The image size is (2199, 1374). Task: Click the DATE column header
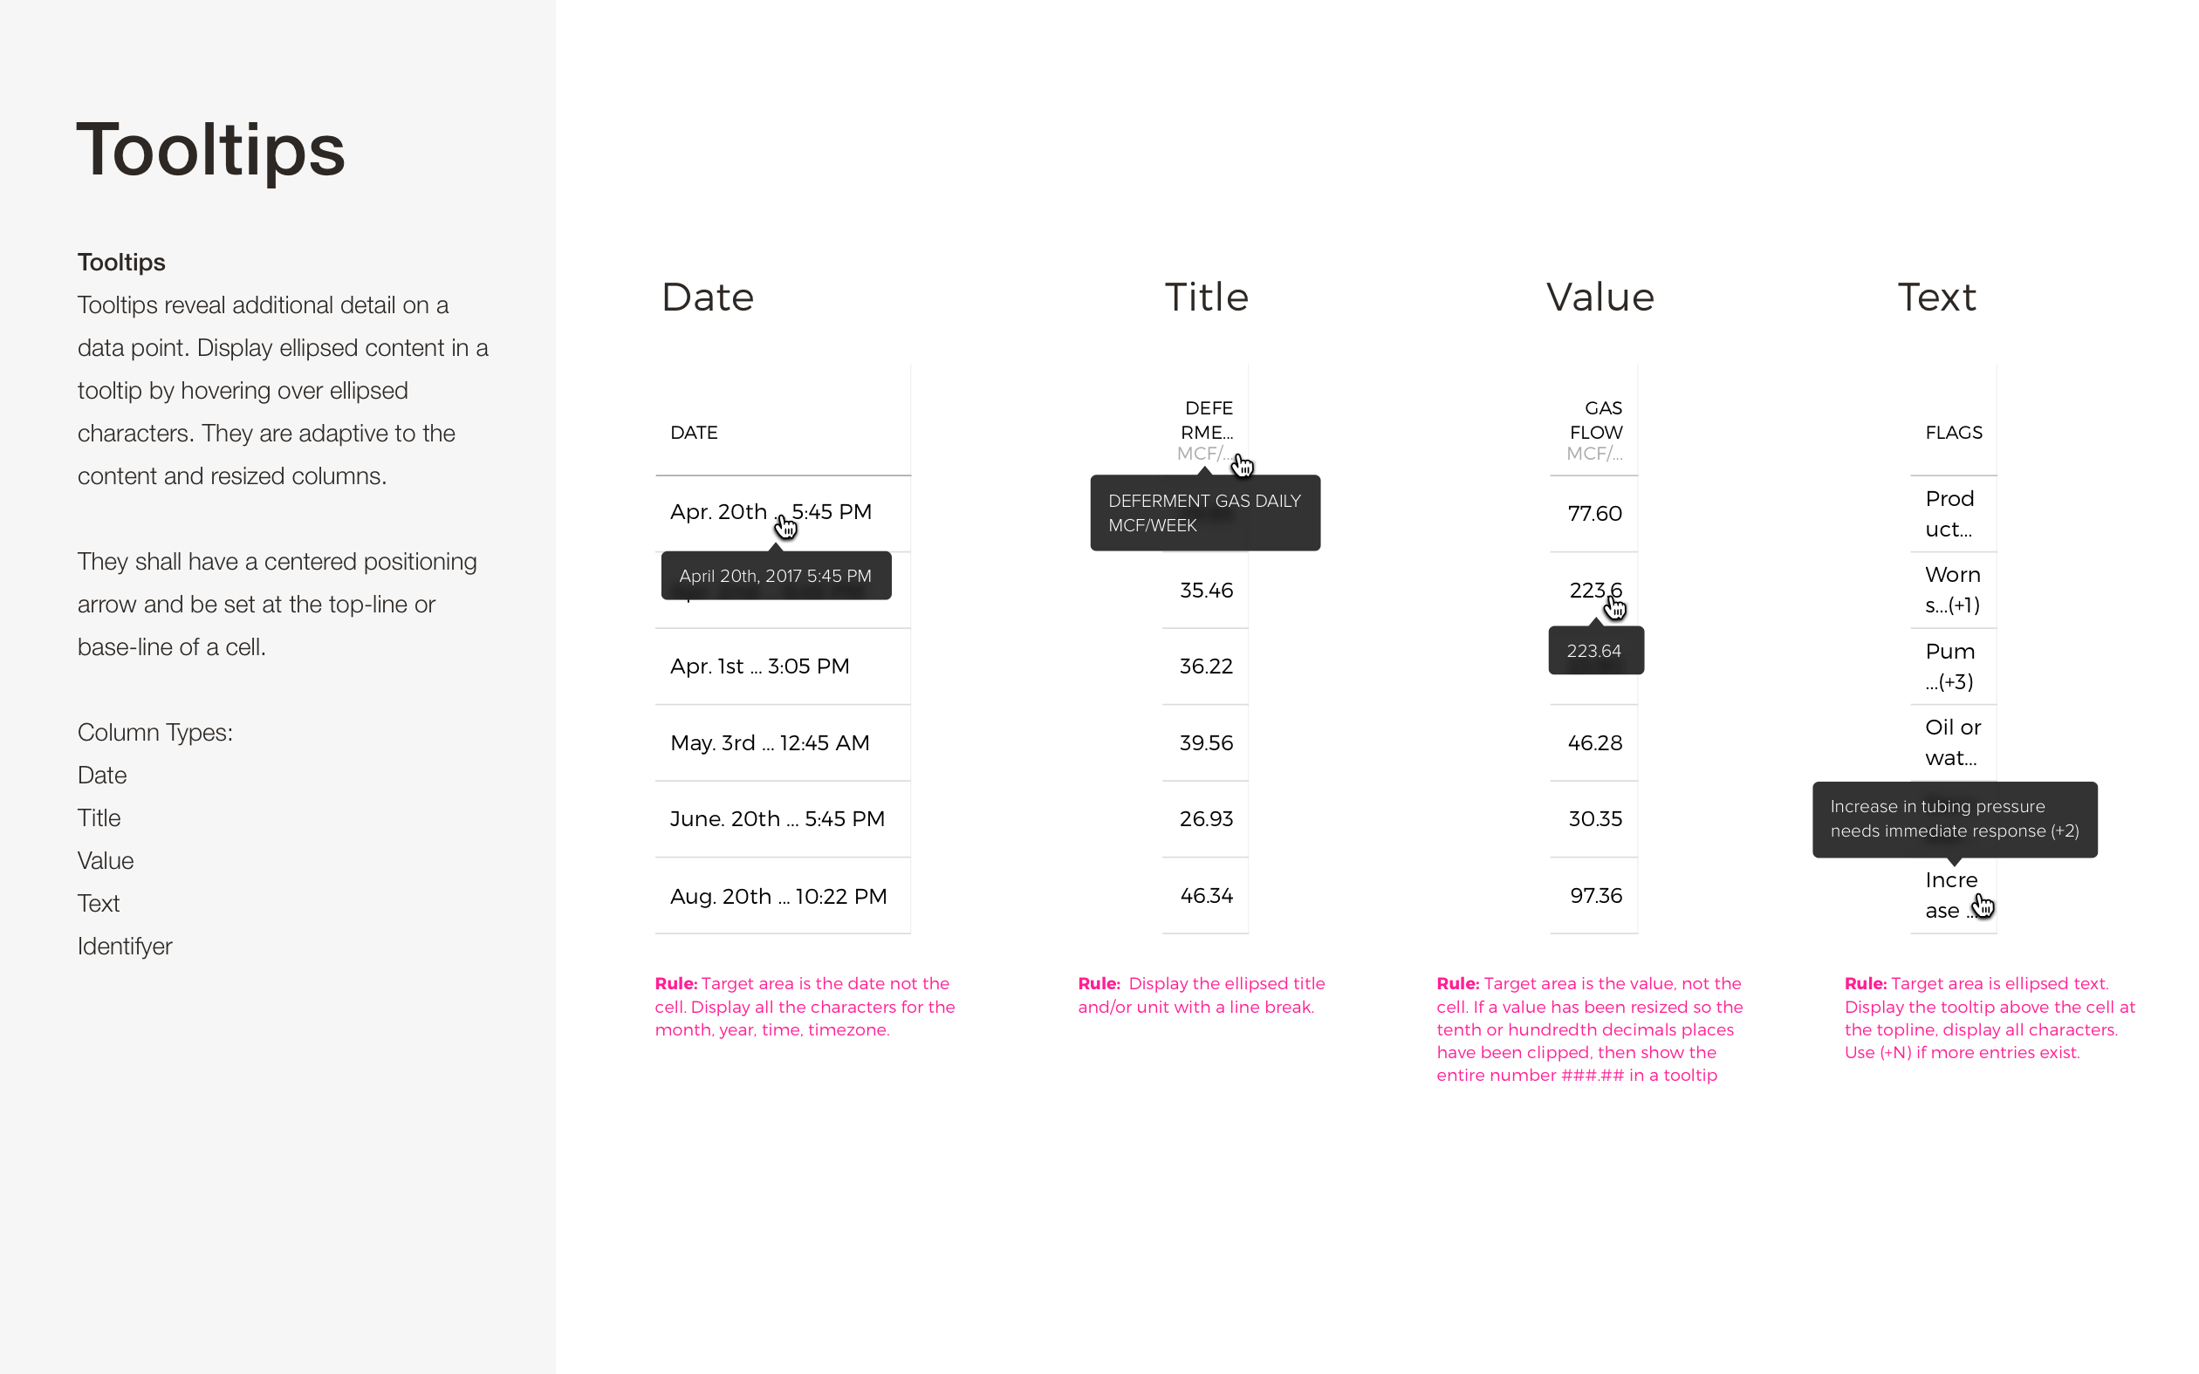694,433
